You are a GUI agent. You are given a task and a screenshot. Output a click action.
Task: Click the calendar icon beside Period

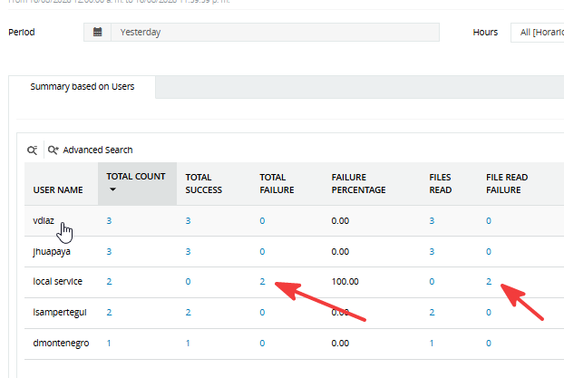(x=98, y=32)
